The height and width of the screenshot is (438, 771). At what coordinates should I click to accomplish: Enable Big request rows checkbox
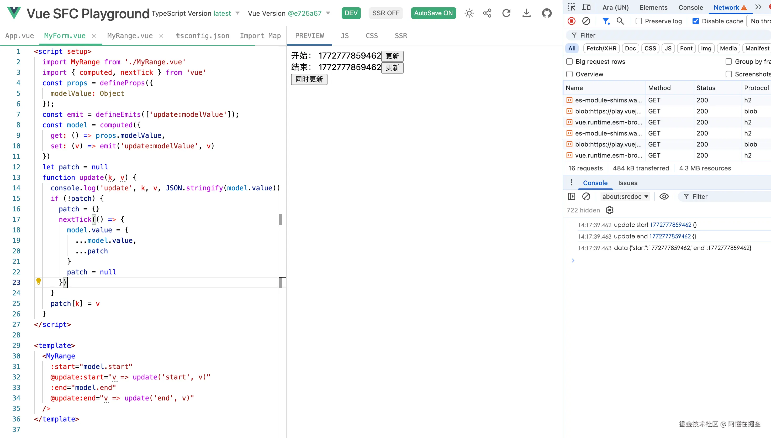point(569,62)
